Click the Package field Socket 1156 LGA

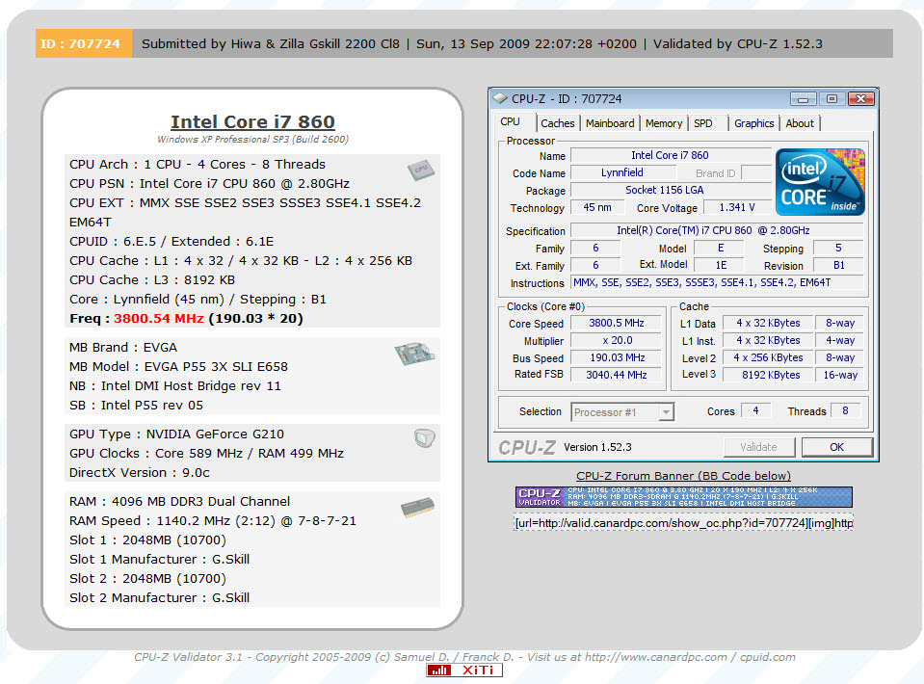click(x=671, y=191)
